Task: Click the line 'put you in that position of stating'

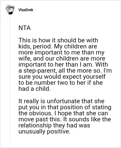Action: (x=65, y=107)
